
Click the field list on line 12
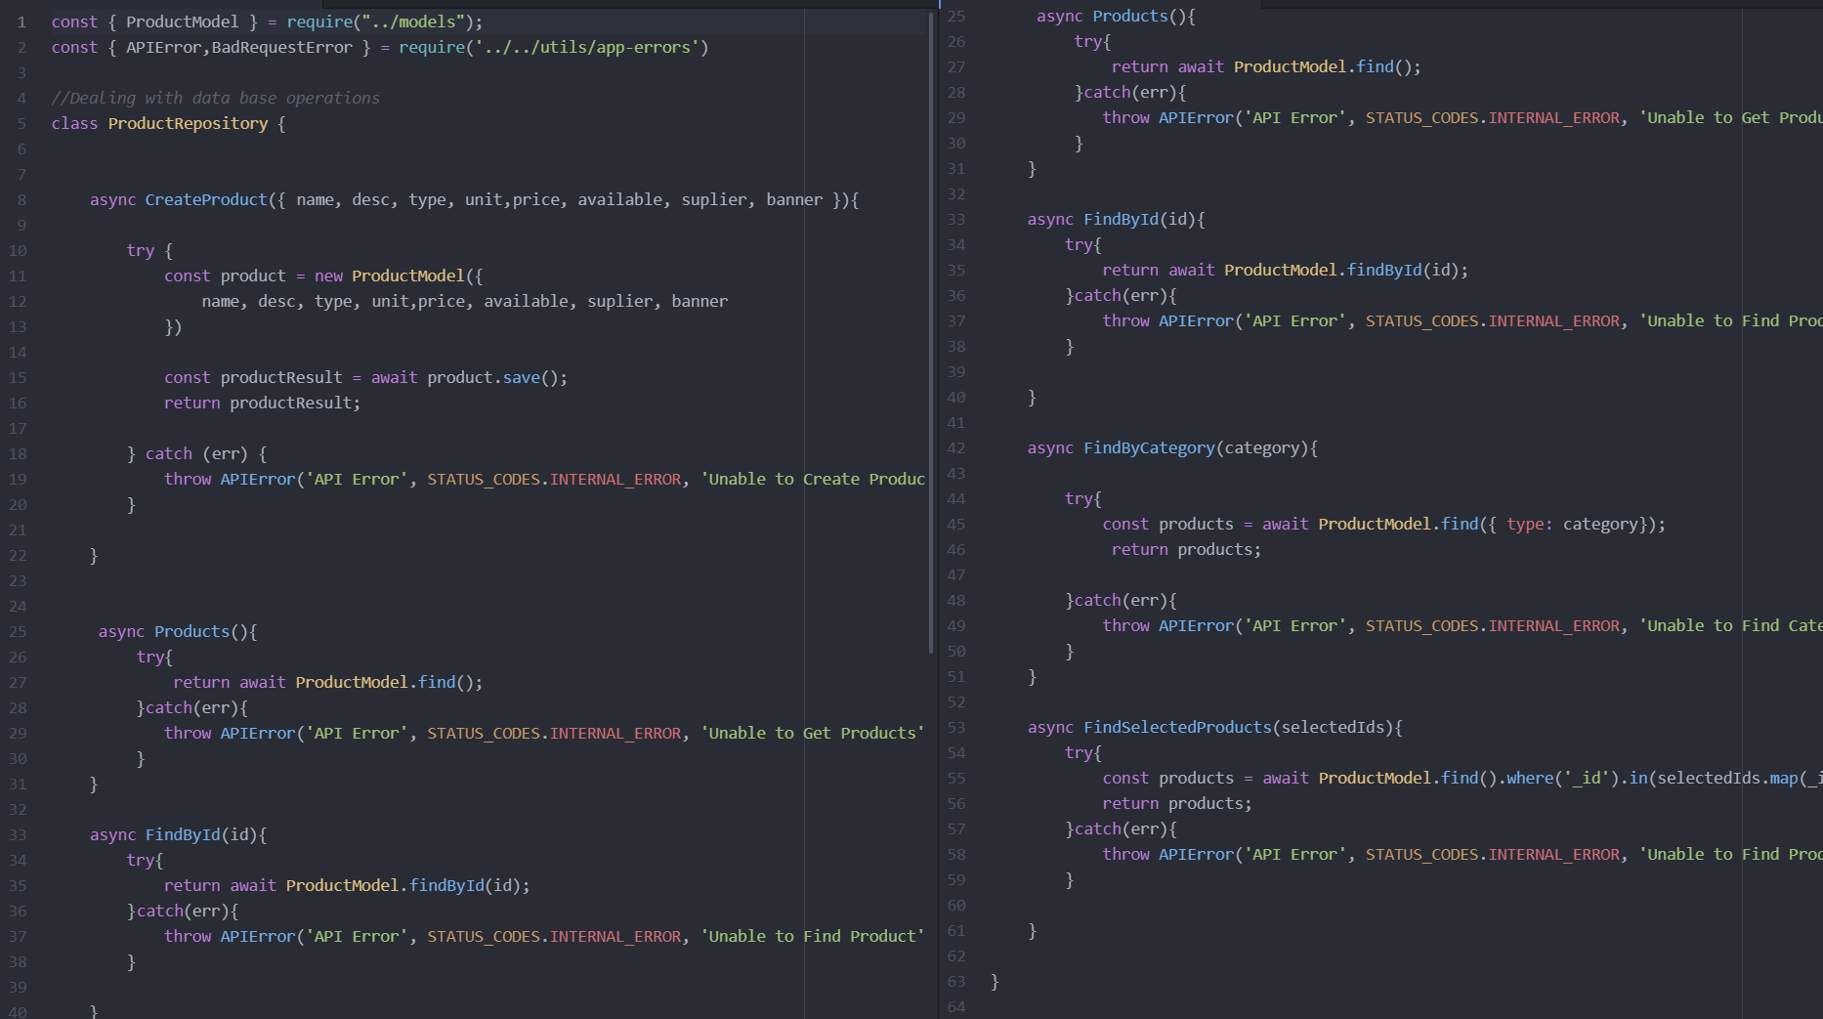(x=465, y=301)
